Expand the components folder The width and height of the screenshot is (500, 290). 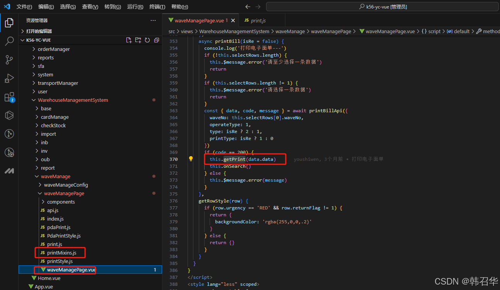(90, 202)
